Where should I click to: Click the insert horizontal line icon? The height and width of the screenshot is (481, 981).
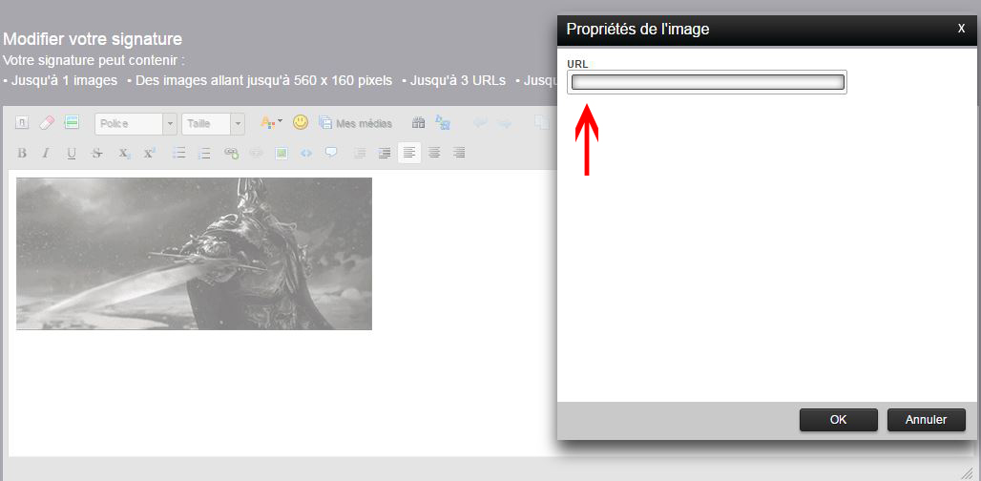(x=72, y=122)
